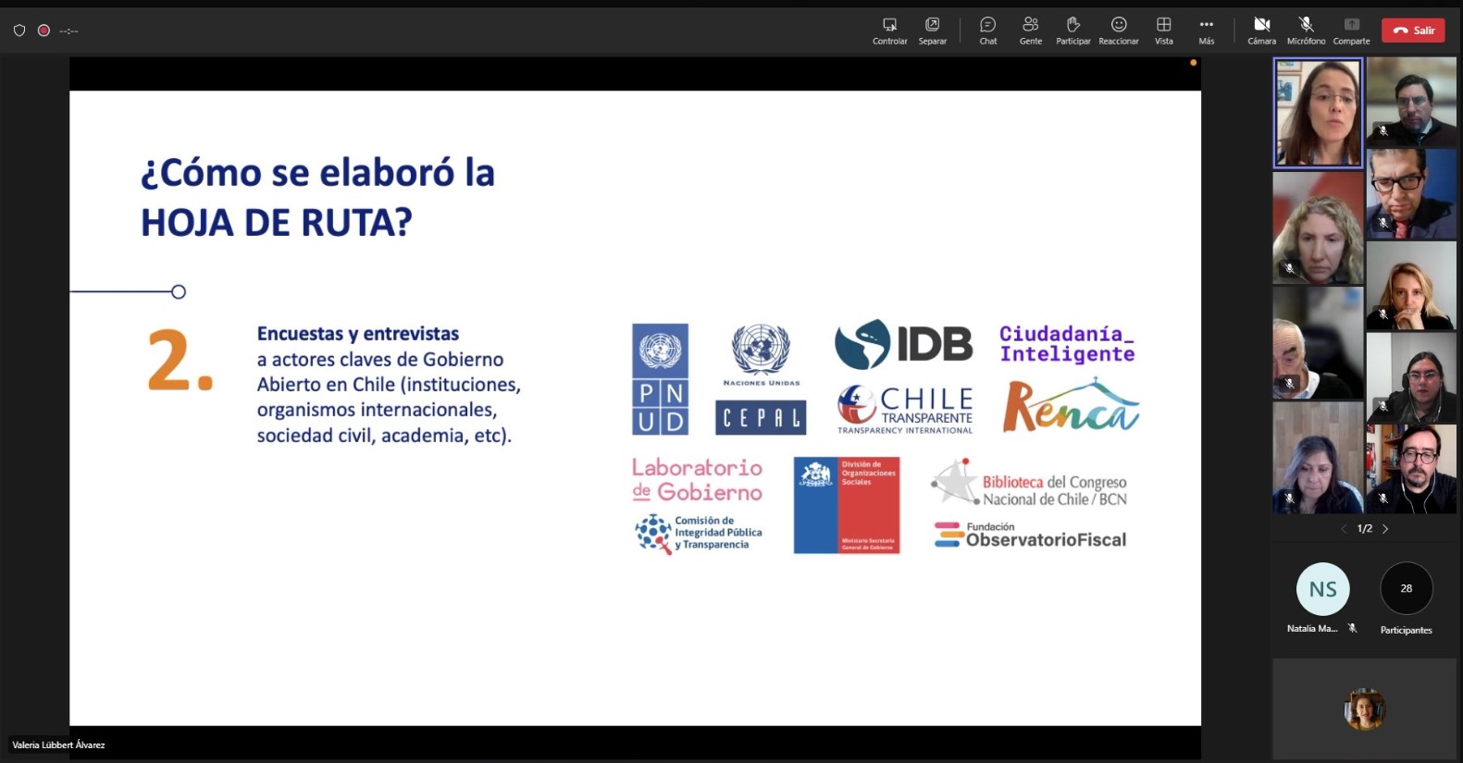Select the highlighted speaker video of woman with glasses
Viewport: 1463px width, 763px height.
pyautogui.click(x=1318, y=113)
